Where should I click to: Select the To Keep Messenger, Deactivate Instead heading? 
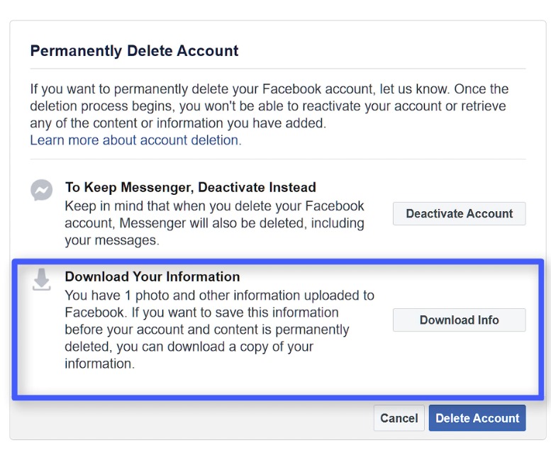(191, 187)
